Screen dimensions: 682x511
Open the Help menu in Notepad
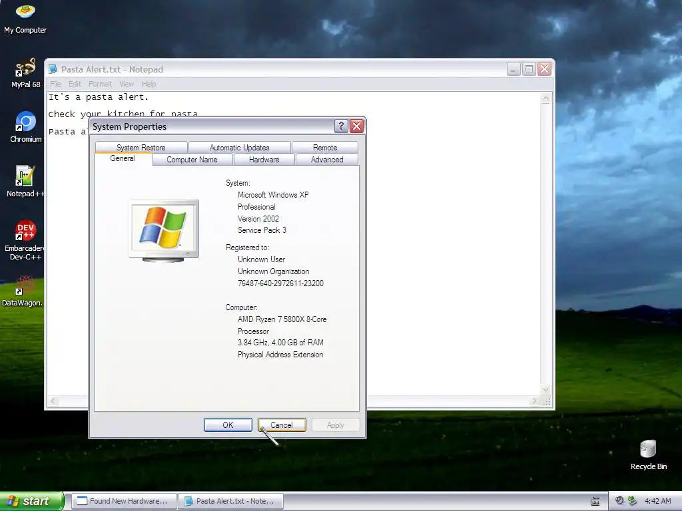tap(149, 84)
